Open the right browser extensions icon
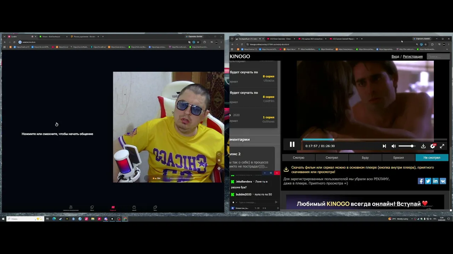This screenshot has height=254, width=453. [432, 44]
